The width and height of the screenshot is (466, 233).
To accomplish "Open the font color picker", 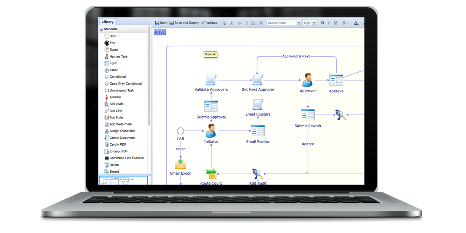I will pyautogui.click(x=357, y=23).
